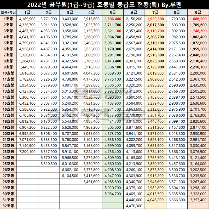
Task: Select the 20호봉 row label
Action: (x=8, y=133)
